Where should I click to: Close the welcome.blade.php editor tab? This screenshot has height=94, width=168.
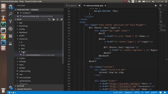point(105,5)
